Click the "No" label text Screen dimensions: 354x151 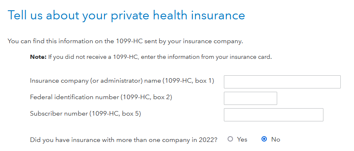(276, 139)
